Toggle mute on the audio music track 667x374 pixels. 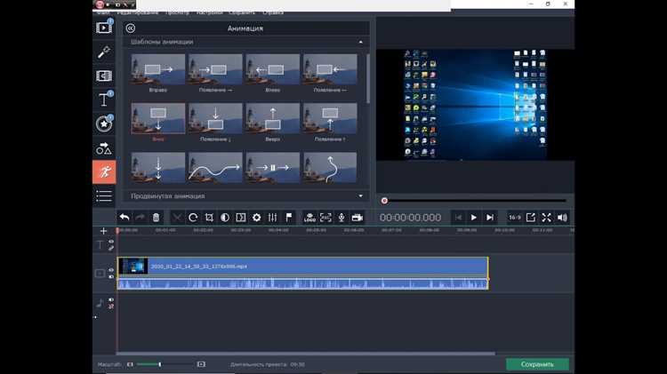111,306
